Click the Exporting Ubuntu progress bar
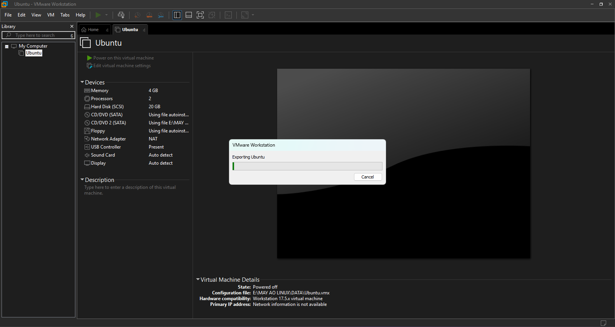615x327 pixels. point(307,166)
